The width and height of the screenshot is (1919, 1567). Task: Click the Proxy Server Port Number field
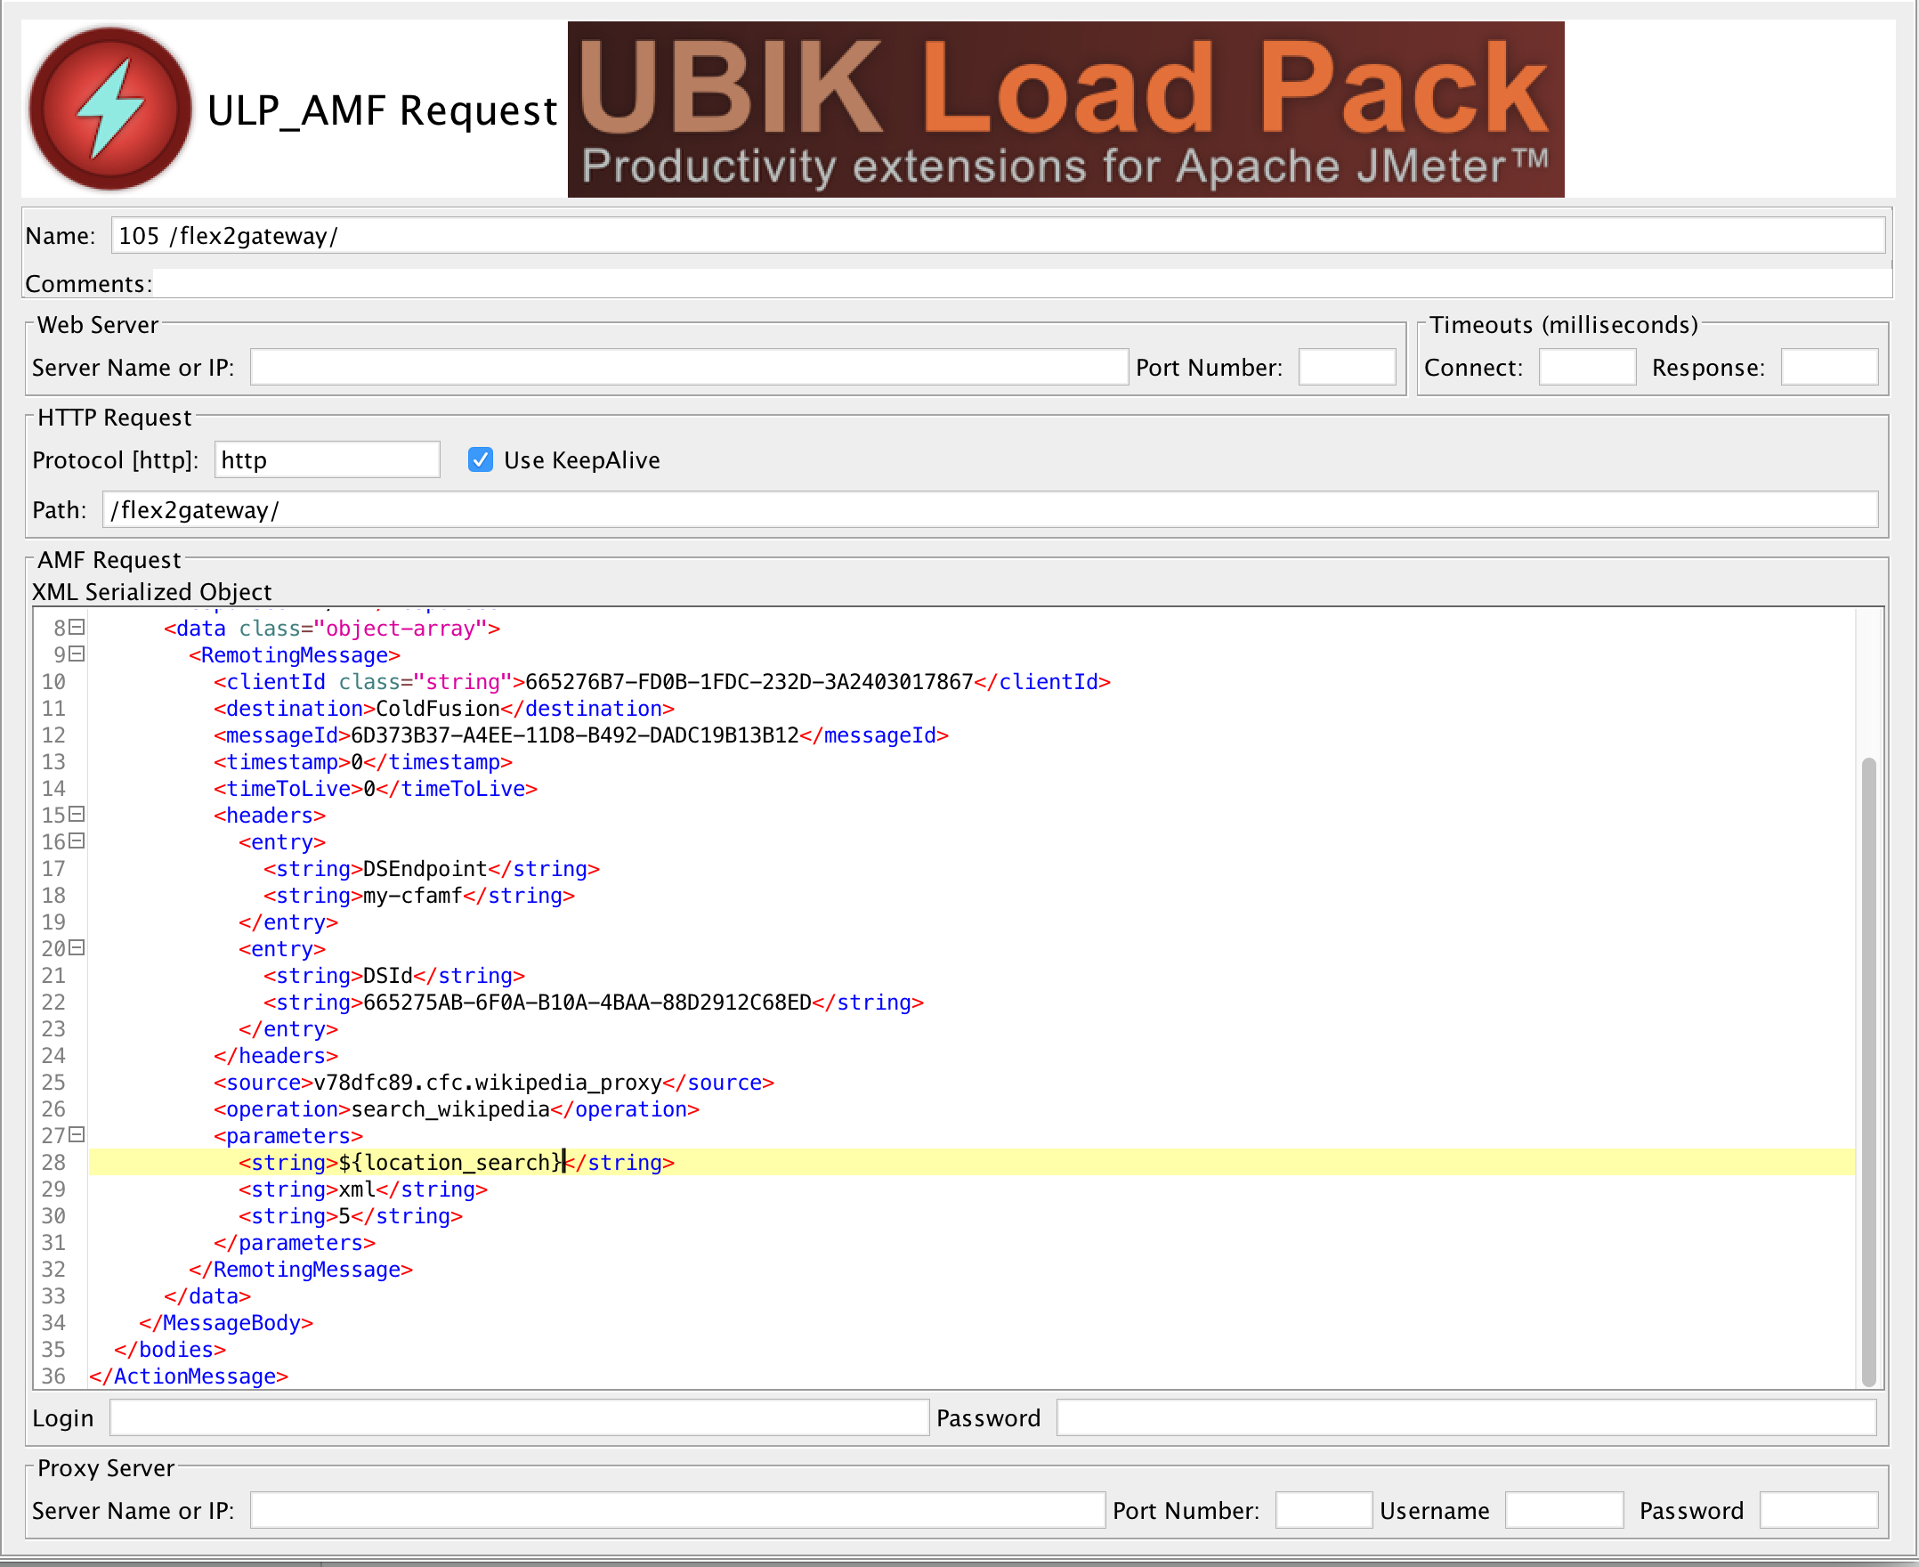[x=1324, y=1511]
